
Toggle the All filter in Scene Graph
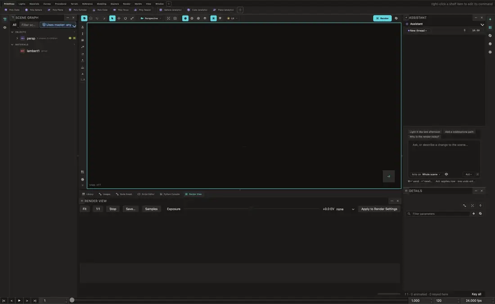[14, 25]
